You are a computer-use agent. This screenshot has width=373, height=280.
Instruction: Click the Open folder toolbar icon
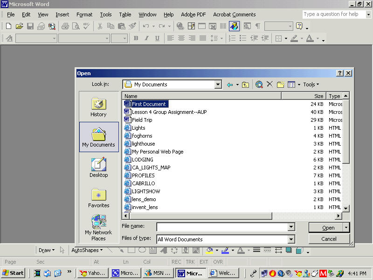tap(19, 26)
